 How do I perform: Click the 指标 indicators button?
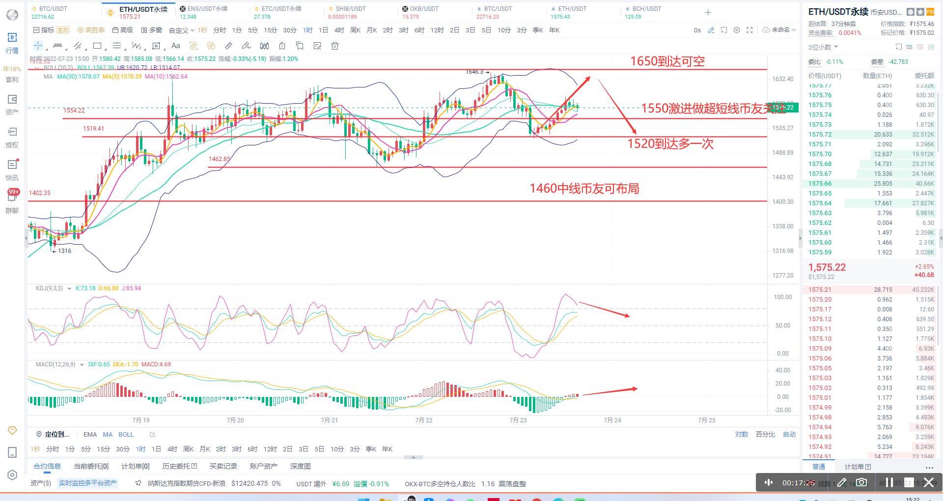43,30
